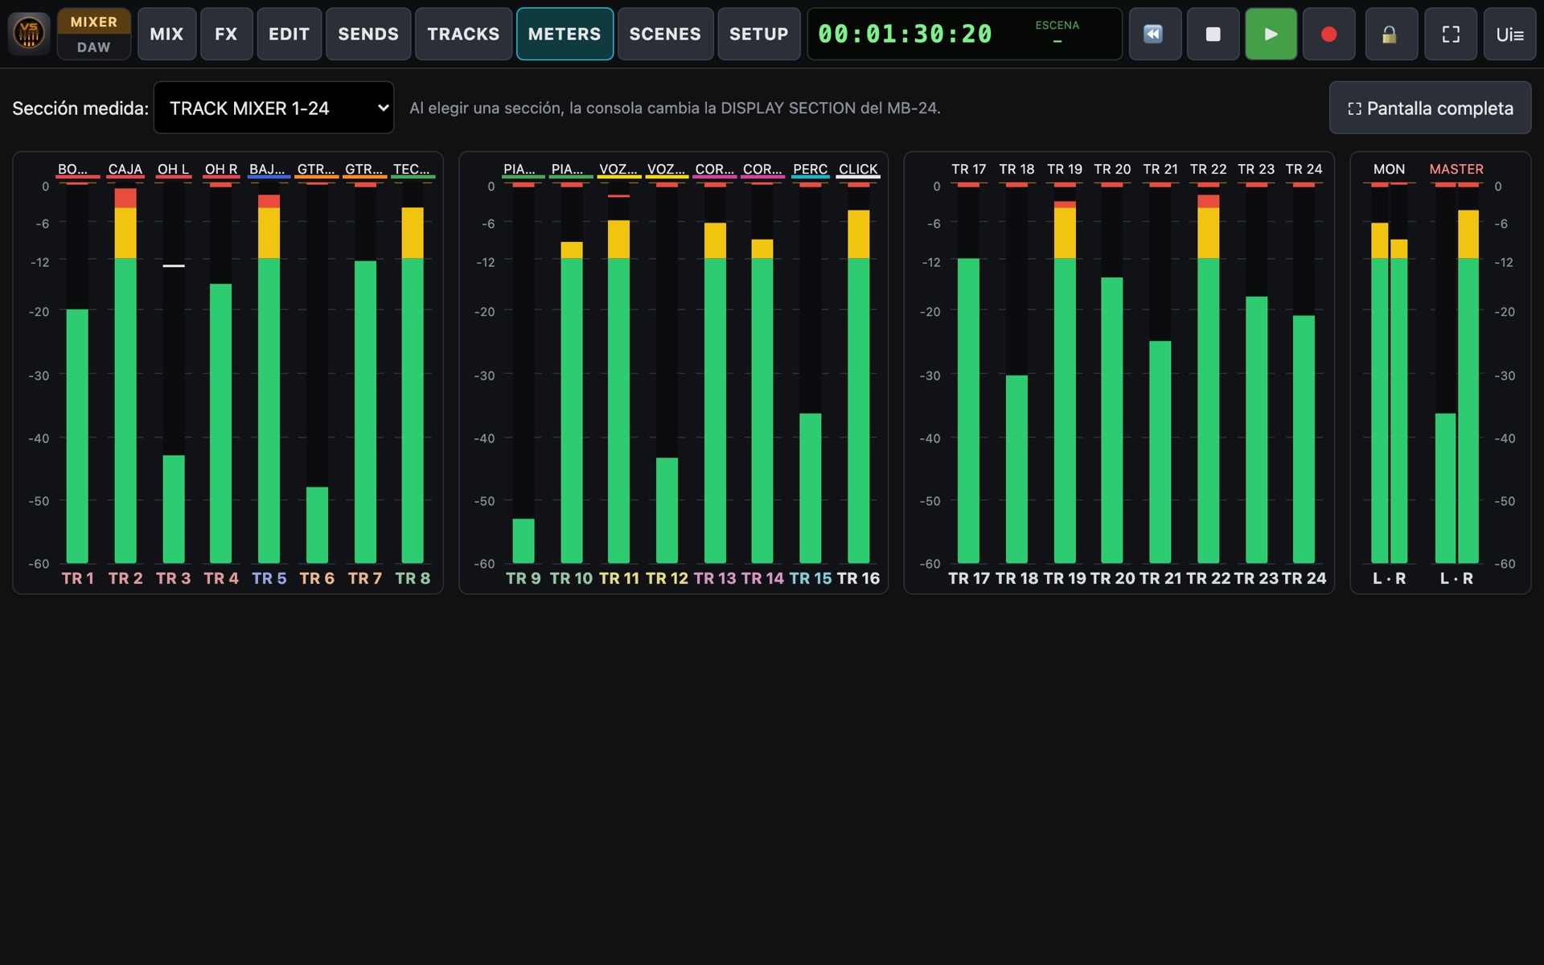Open the SCENES tab
Viewport: 1544px width, 965px height.
pos(665,34)
